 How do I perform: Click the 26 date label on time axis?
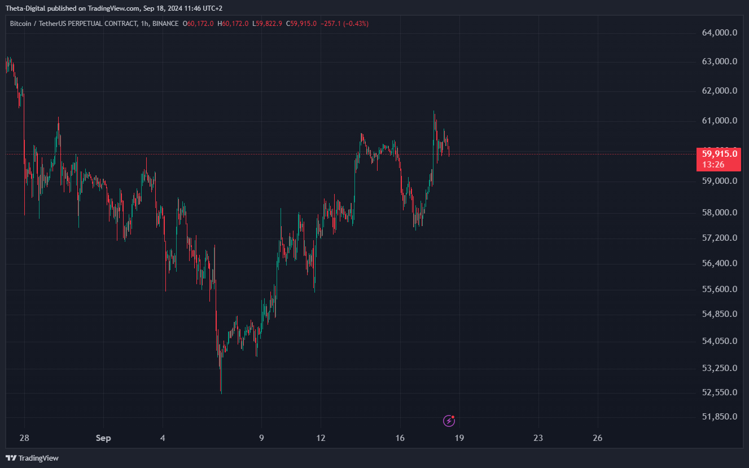(598, 438)
